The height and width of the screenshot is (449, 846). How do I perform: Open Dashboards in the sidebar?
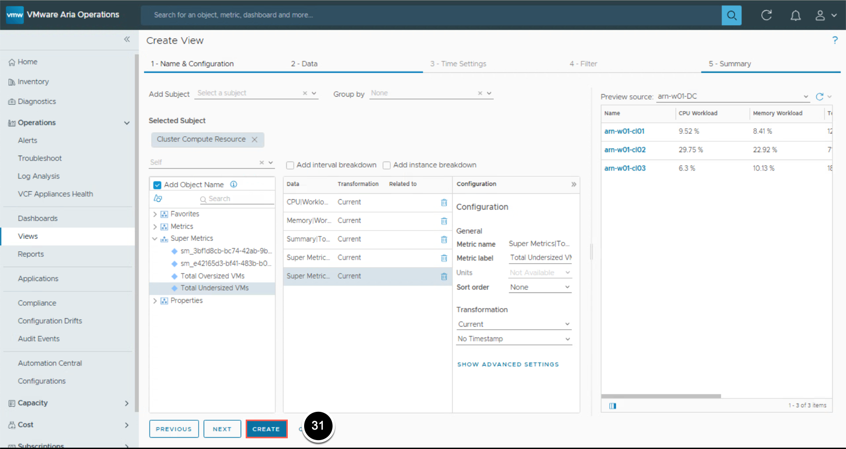pos(38,219)
